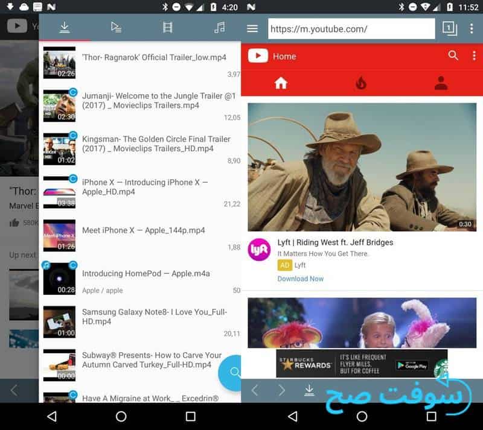The width and height of the screenshot is (483, 430).
Task: Switch to the video film-strip tab
Action: [168, 27]
